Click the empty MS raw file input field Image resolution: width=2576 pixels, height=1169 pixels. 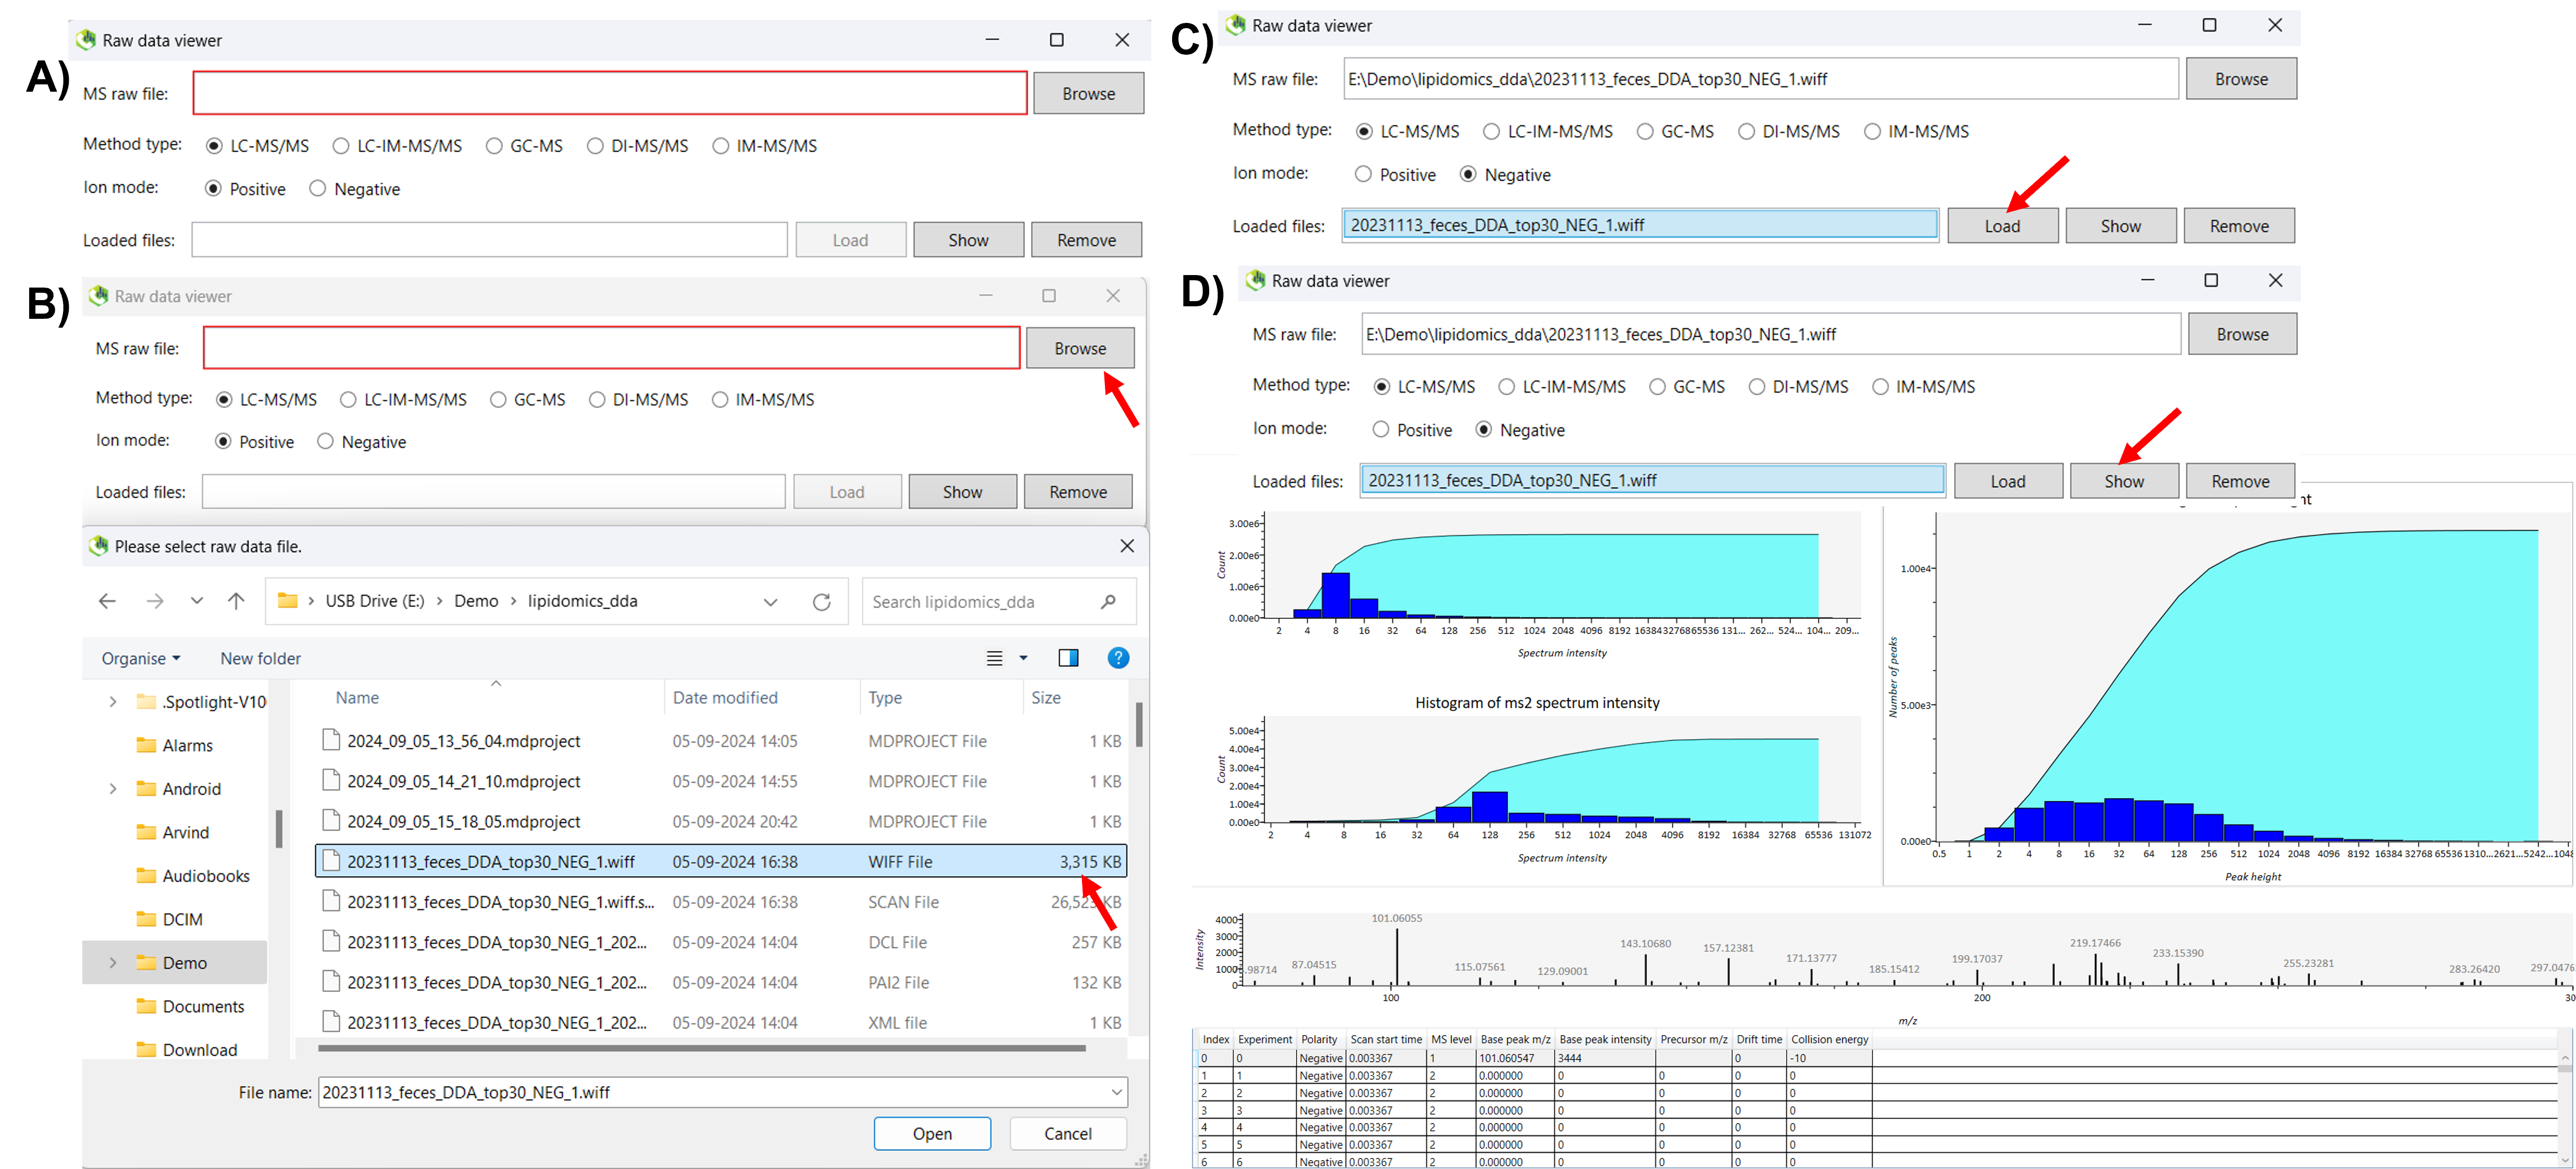(609, 92)
